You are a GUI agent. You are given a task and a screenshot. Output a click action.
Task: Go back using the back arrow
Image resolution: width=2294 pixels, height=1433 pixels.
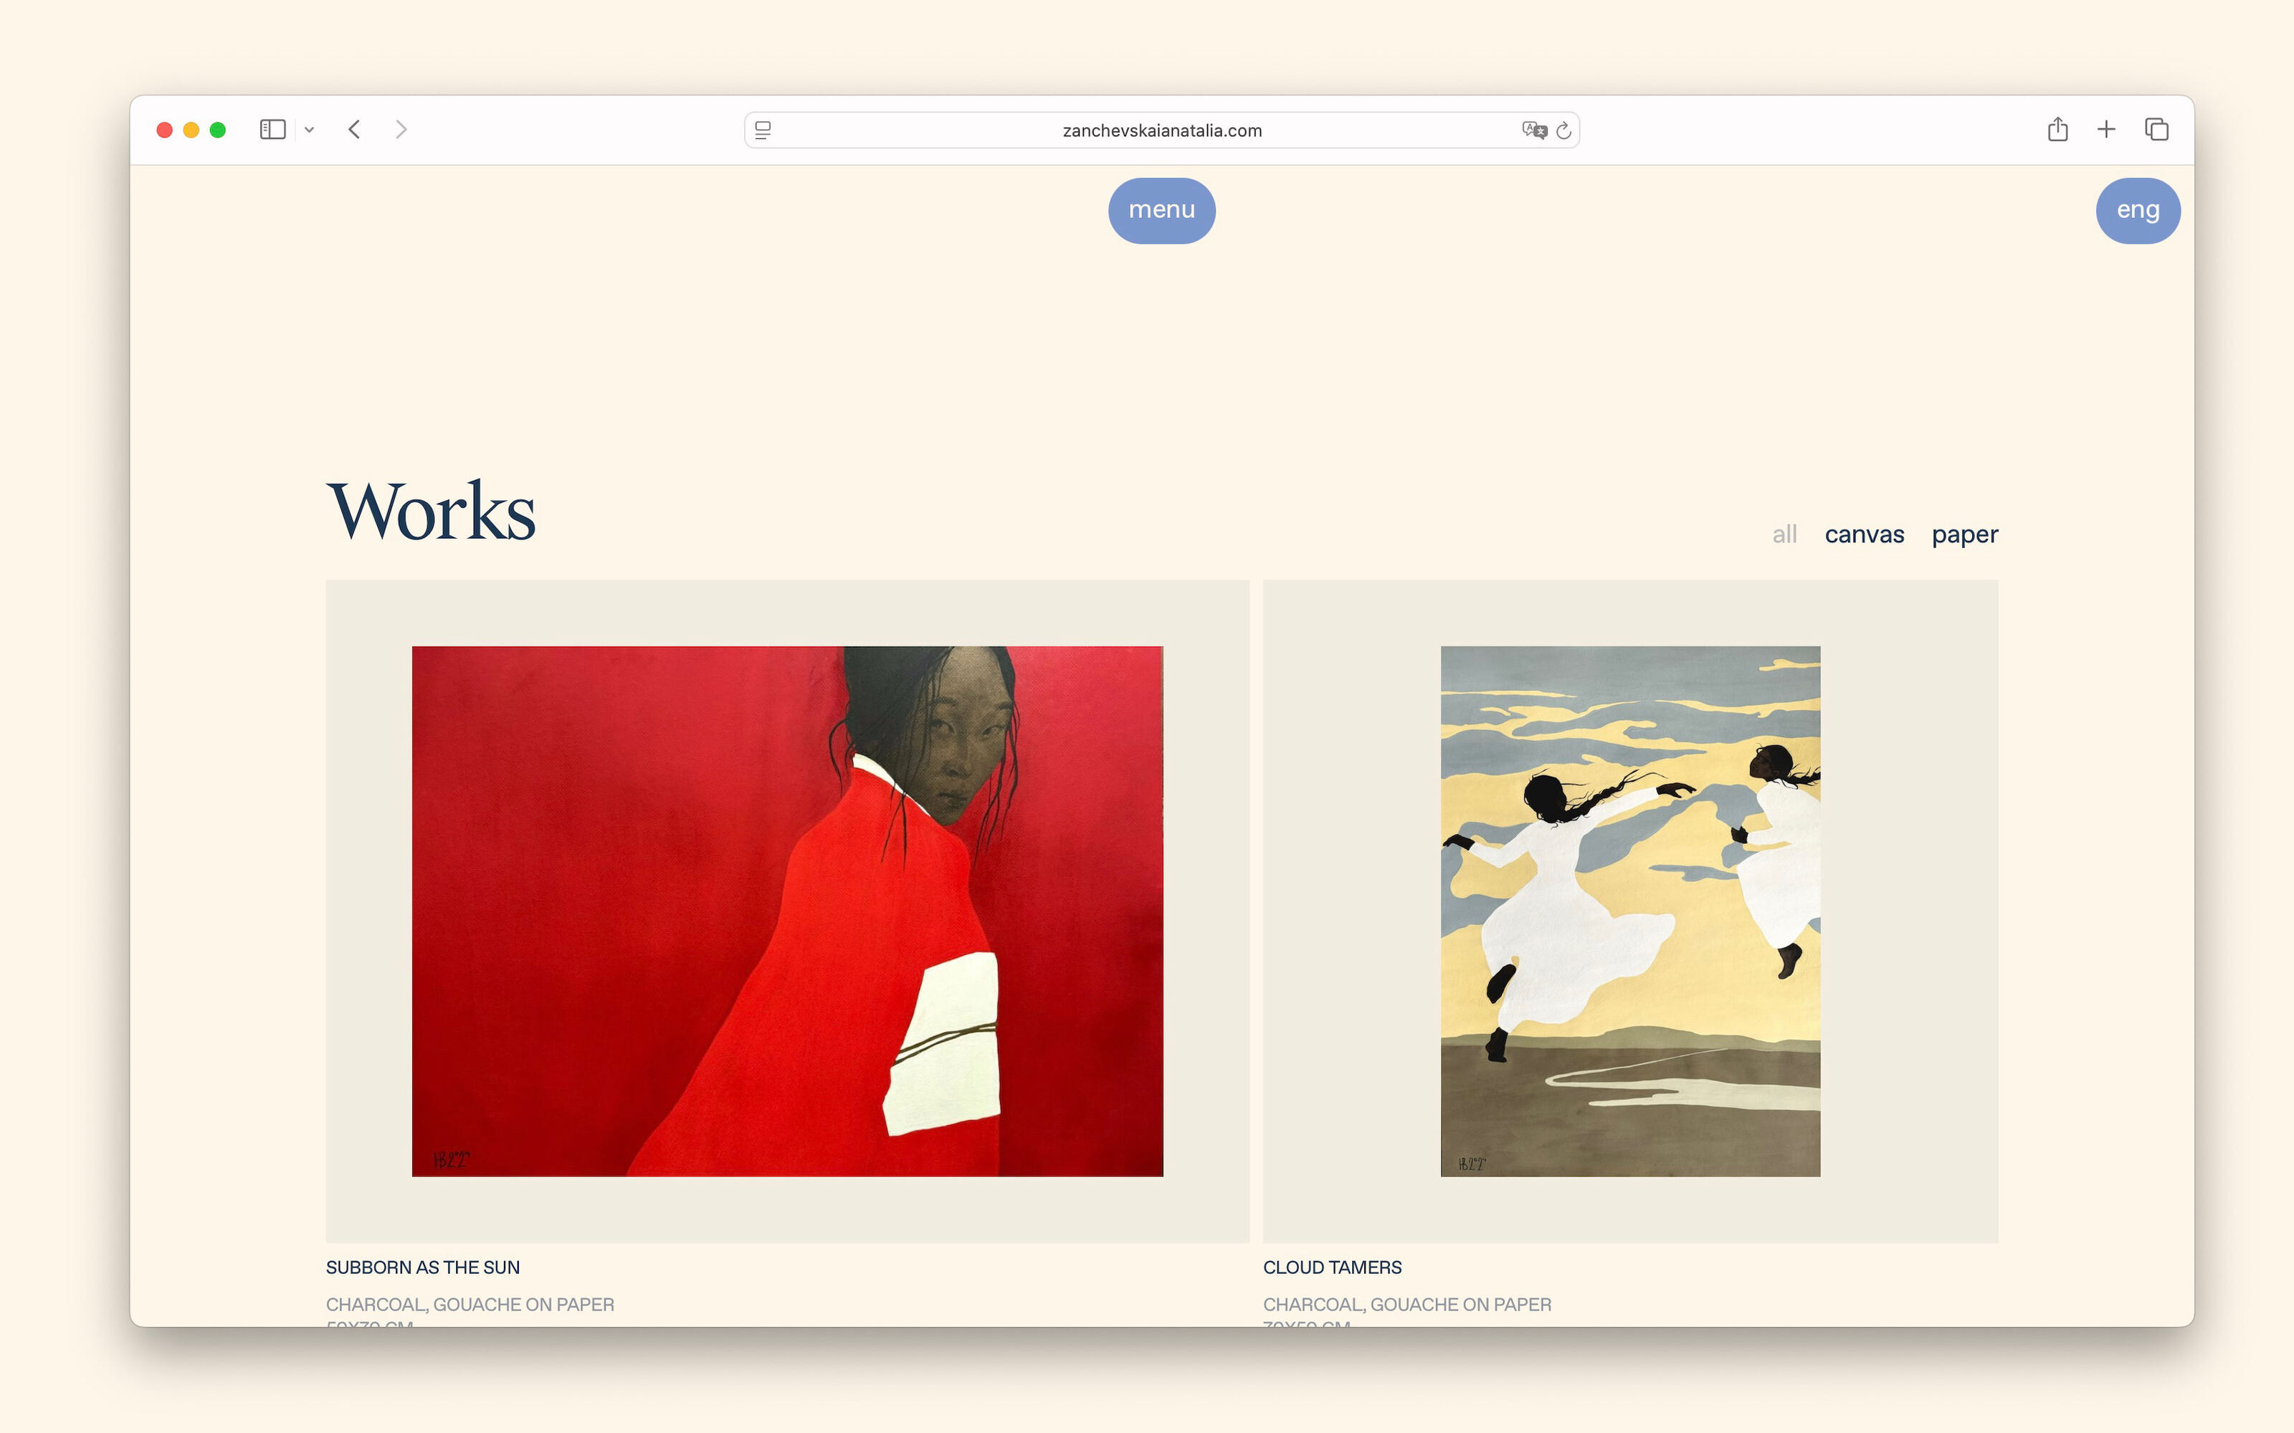[x=353, y=130]
